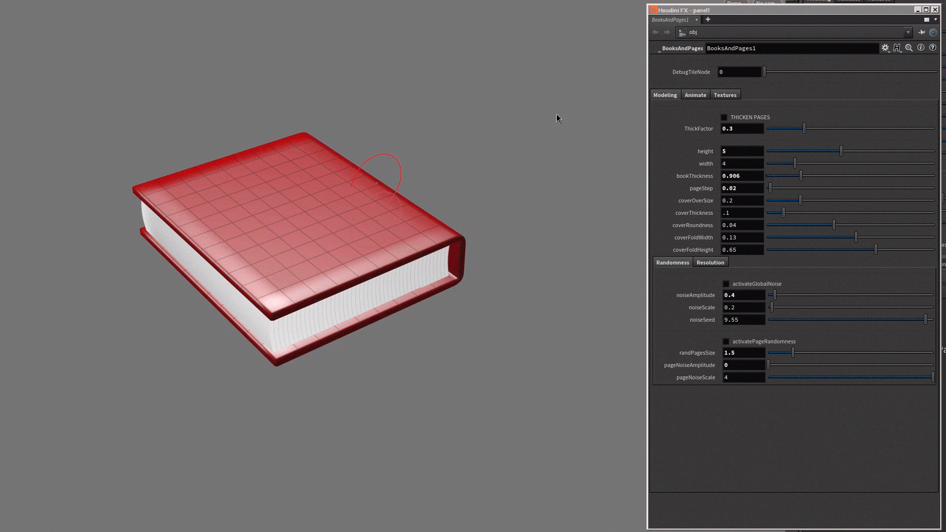
Task: Click the pageNoiseScale value field
Action: point(744,377)
